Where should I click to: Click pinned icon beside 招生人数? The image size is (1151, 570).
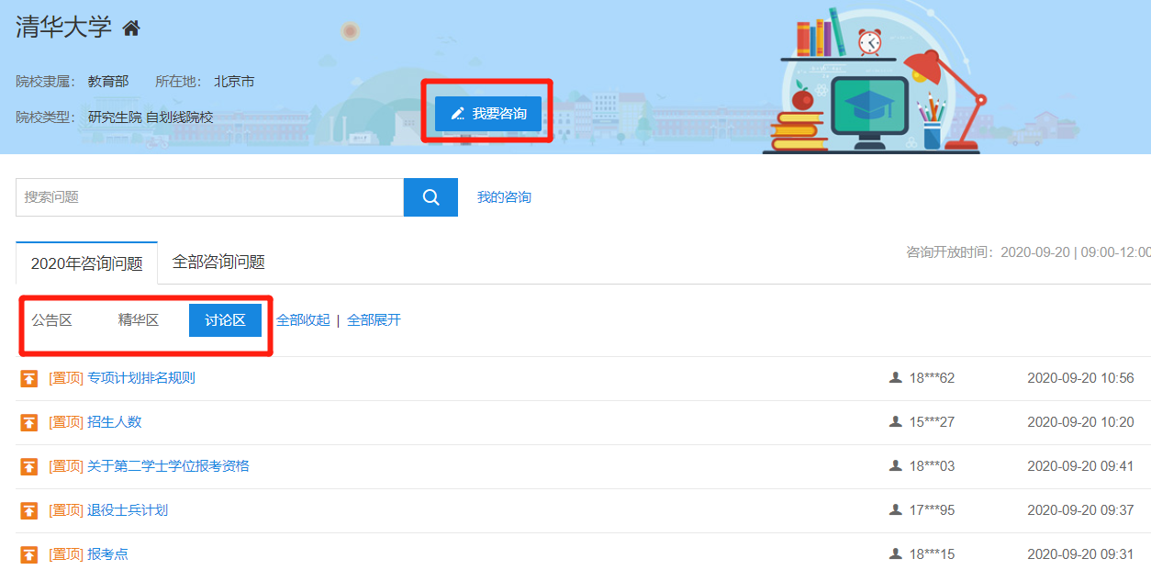(29, 422)
